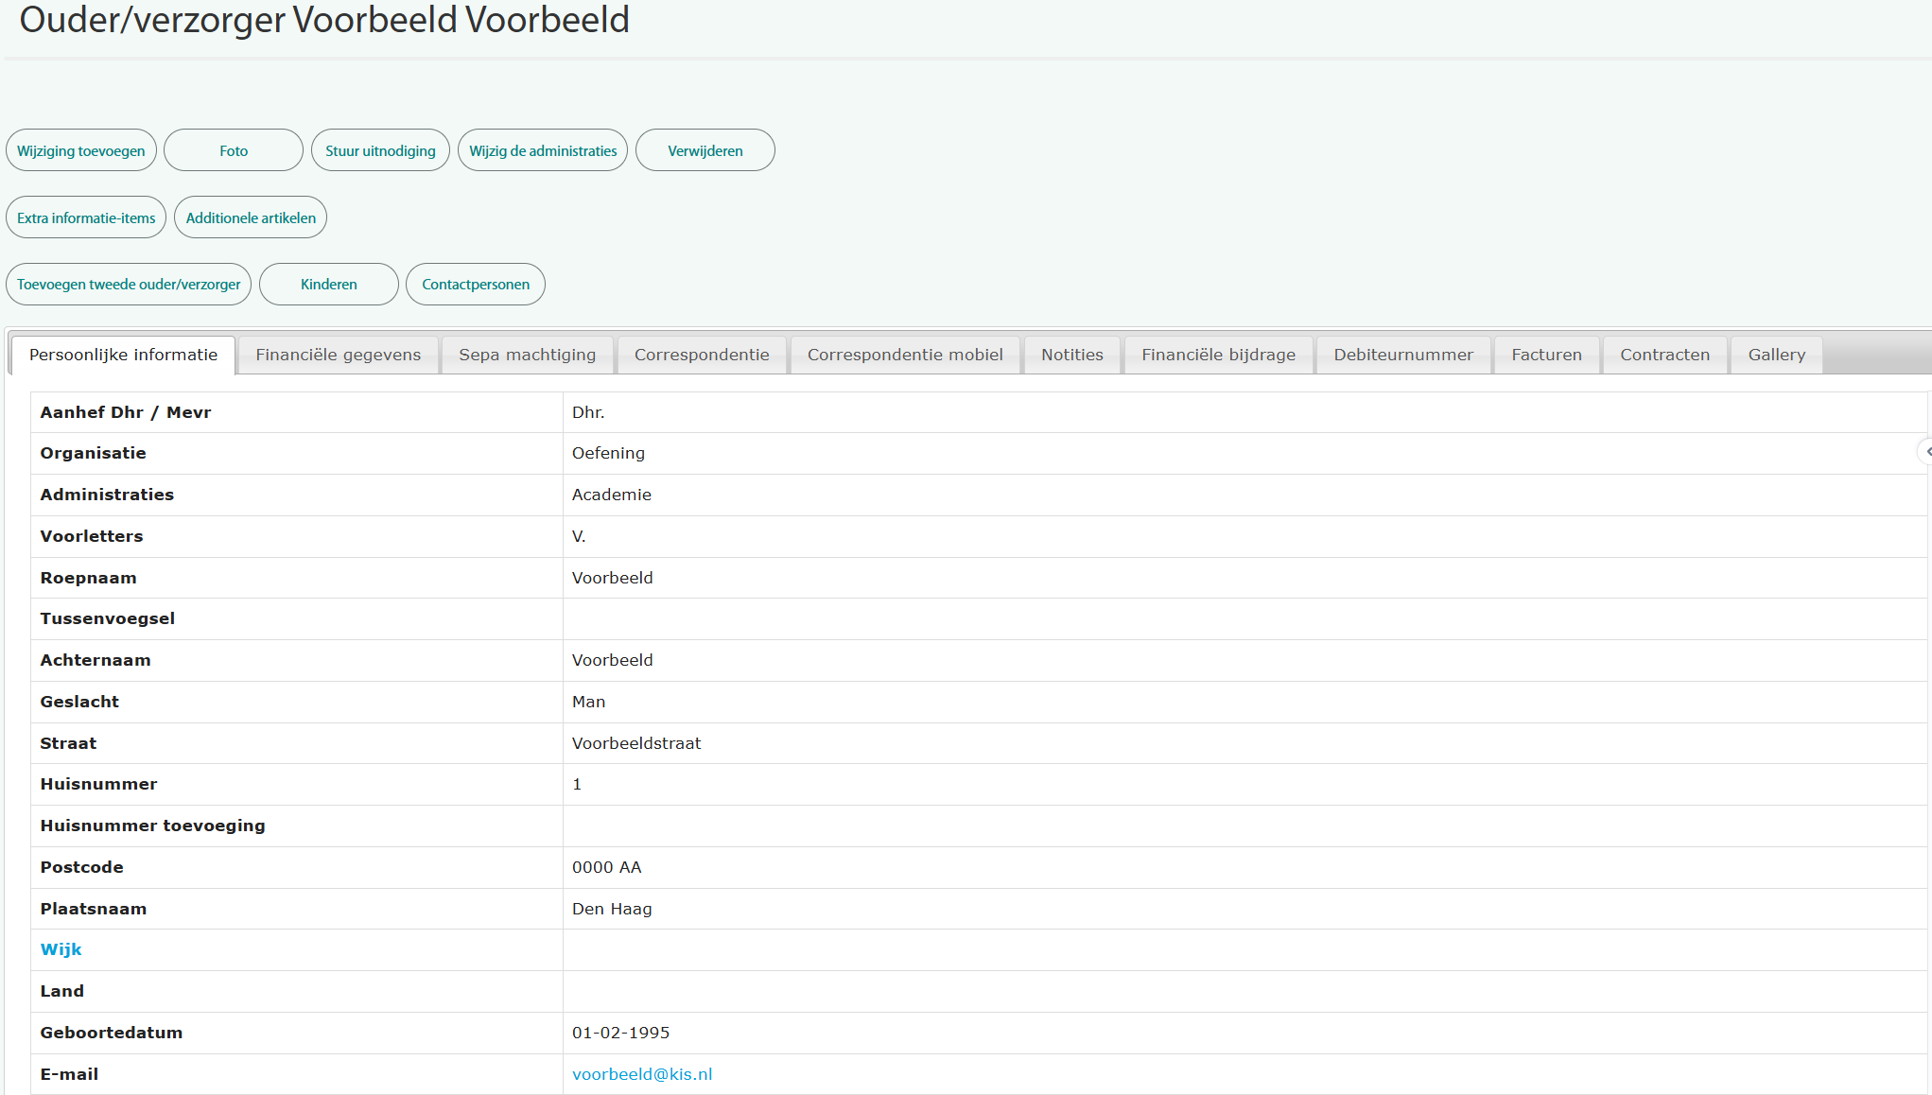The height and width of the screenshot is (1095, 1932).
Task: Click Additionele artikelen button
Action: point(251,217)
